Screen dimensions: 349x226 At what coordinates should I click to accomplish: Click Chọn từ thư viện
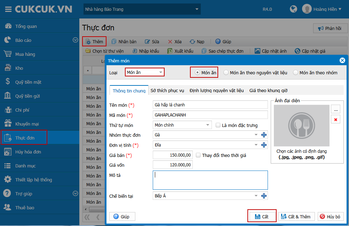105,51
